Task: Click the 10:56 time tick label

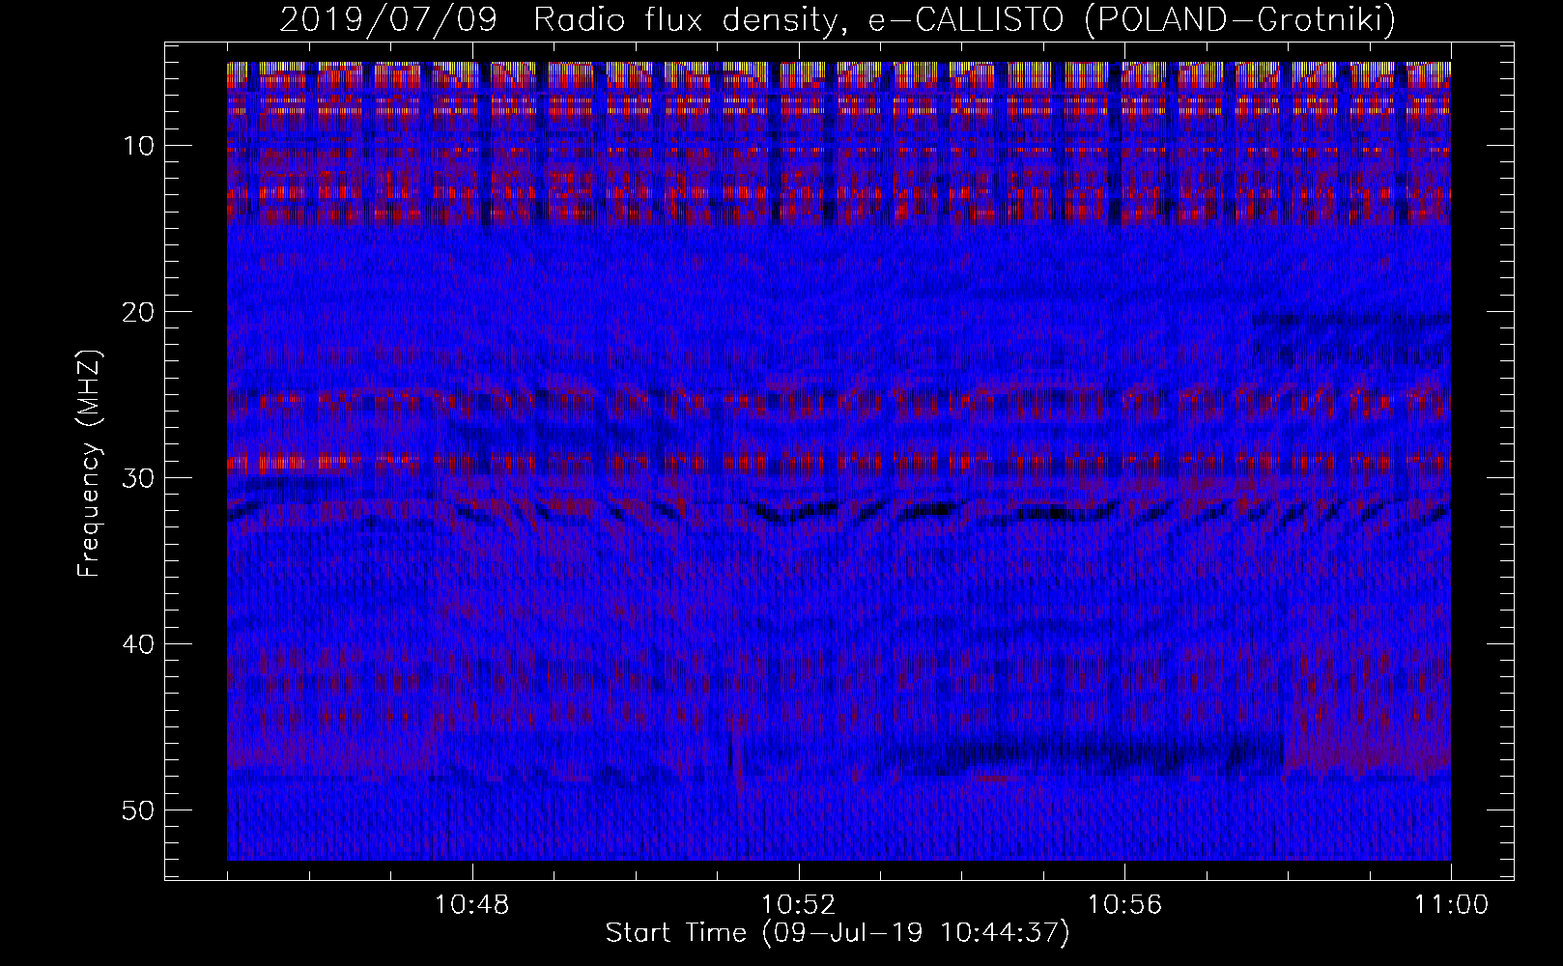Action: pyautogui.click(x=1124, y=905)
